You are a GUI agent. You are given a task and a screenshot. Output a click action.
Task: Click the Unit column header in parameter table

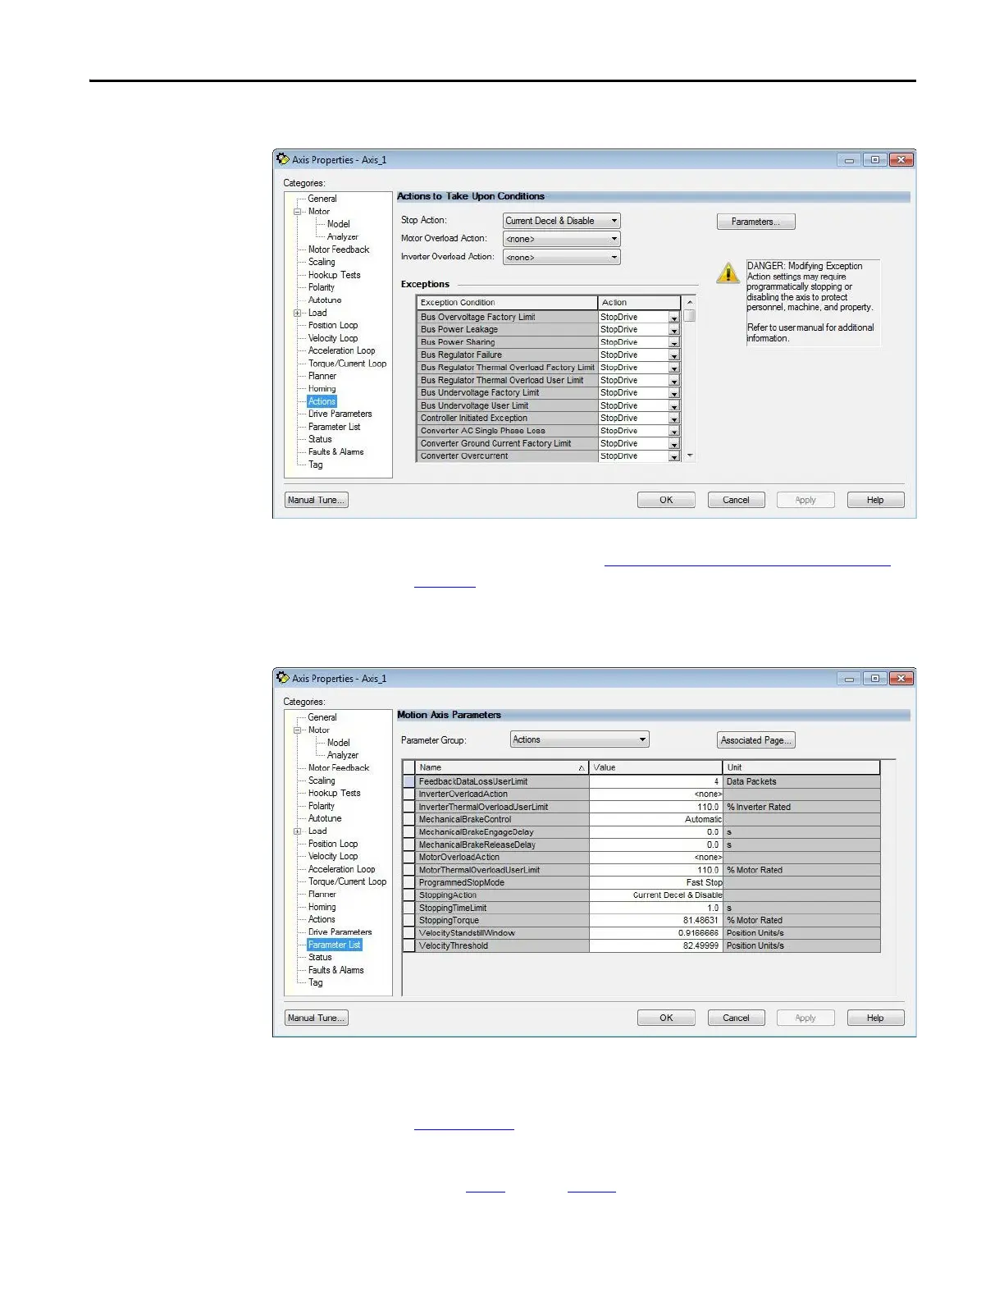click(x=801, y=767)
